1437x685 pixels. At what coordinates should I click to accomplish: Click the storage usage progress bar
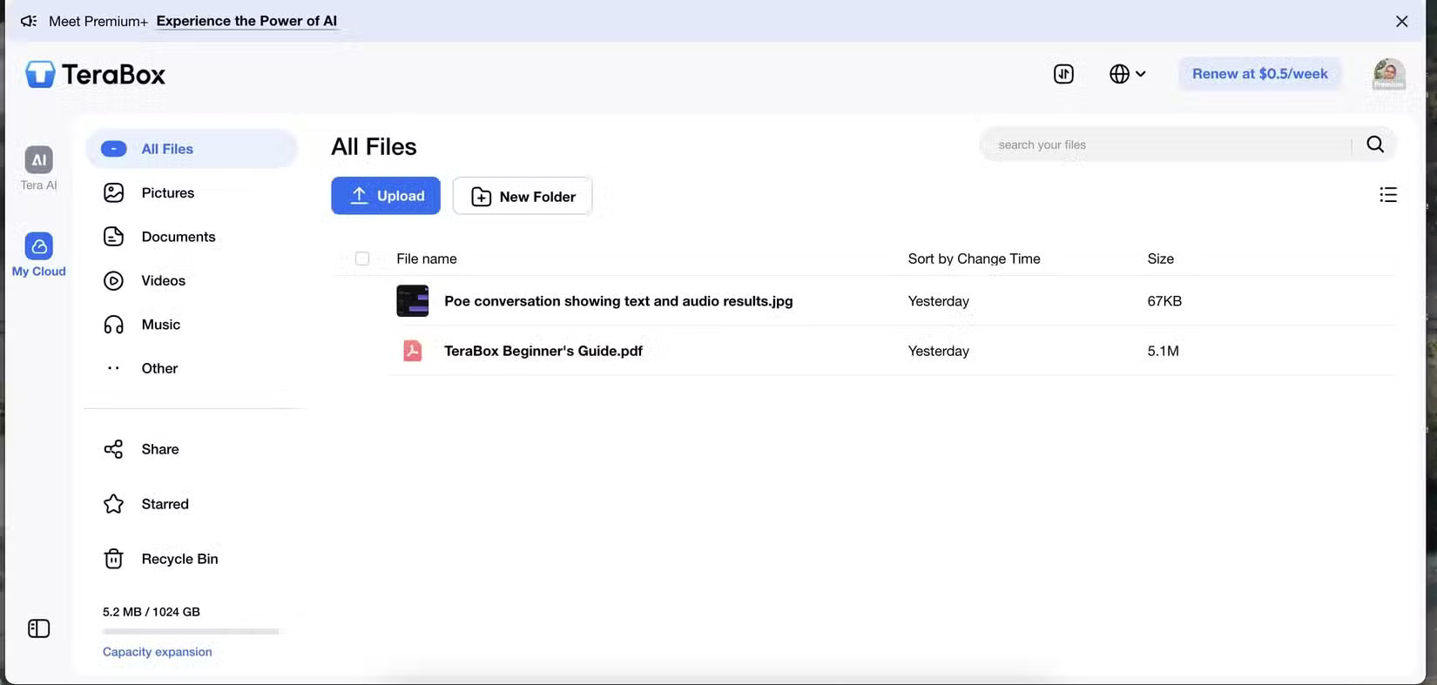[190, 631]
